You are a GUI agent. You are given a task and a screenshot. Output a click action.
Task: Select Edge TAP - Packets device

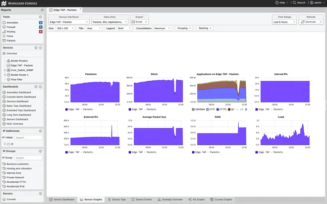coord(22,65)
